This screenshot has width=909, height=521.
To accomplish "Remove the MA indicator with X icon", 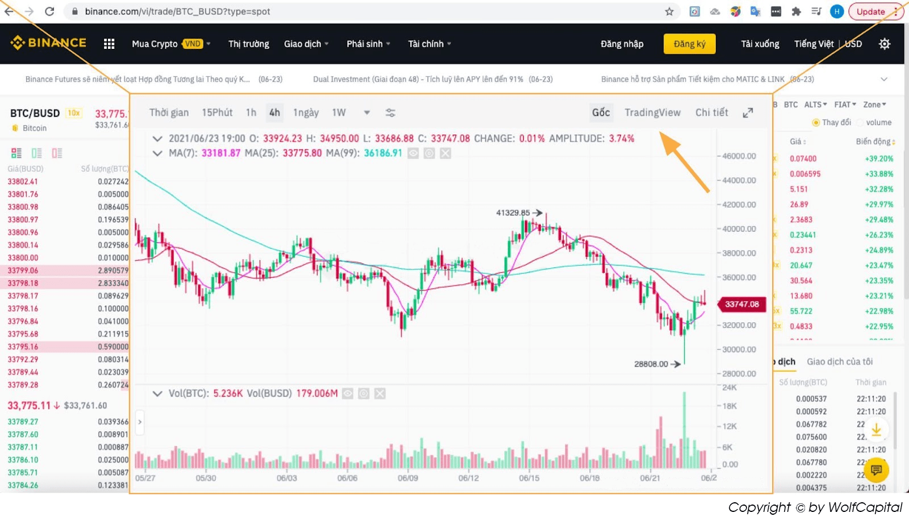I will 445,153.
